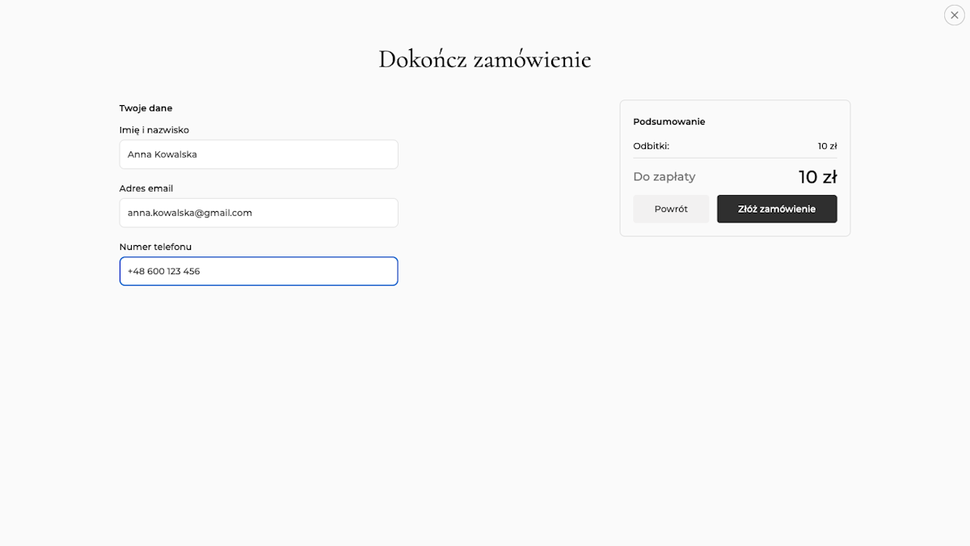Select the Numer telefonu input field

pos(259,271)
